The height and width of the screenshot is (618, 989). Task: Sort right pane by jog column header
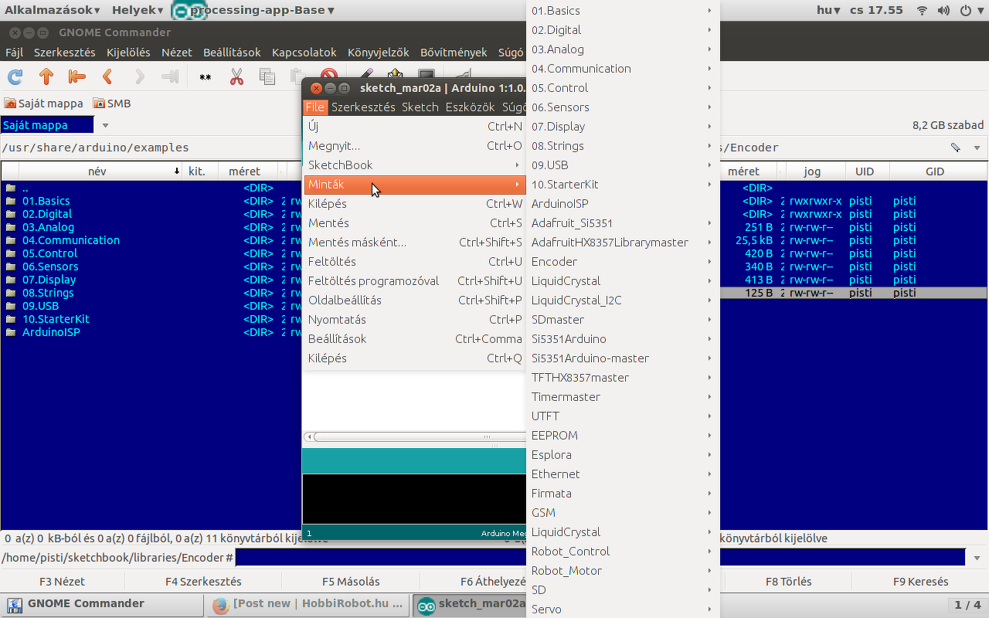tap(812, 171)
